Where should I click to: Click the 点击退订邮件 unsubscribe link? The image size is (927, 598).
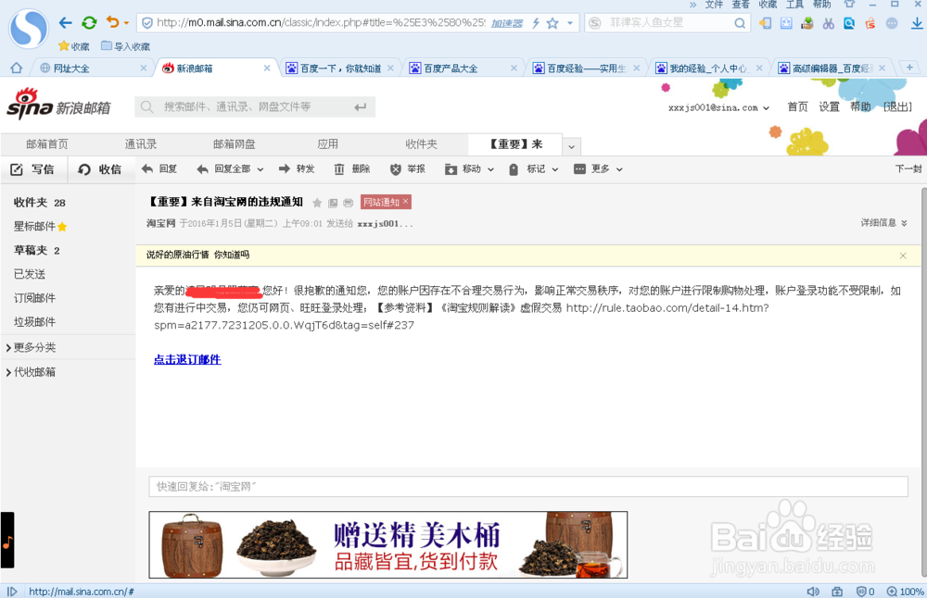(187, 359)
